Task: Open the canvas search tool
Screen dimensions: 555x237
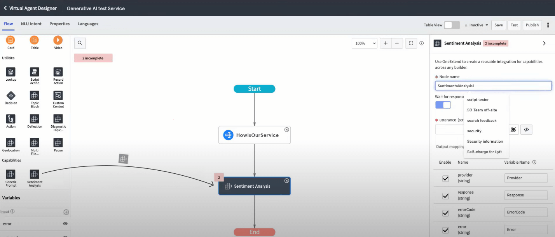Action: pos(80,43)
